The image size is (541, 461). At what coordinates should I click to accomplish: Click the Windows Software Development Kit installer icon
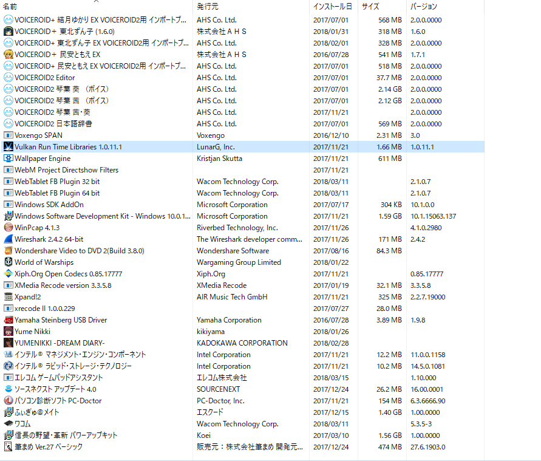(x=9, y=216)
